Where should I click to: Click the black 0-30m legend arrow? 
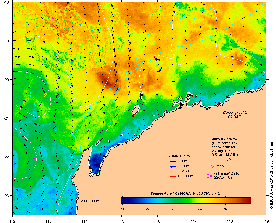point(173,161)
